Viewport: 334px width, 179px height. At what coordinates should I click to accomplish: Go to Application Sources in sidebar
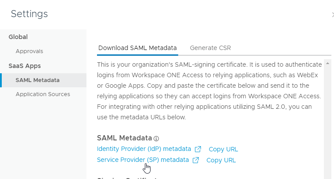[43, 94]
